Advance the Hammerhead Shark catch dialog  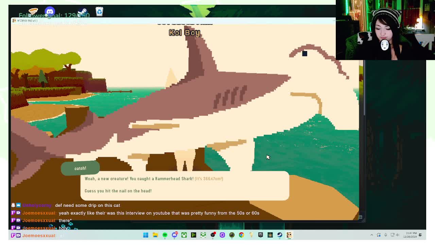(x=185, y=185)
